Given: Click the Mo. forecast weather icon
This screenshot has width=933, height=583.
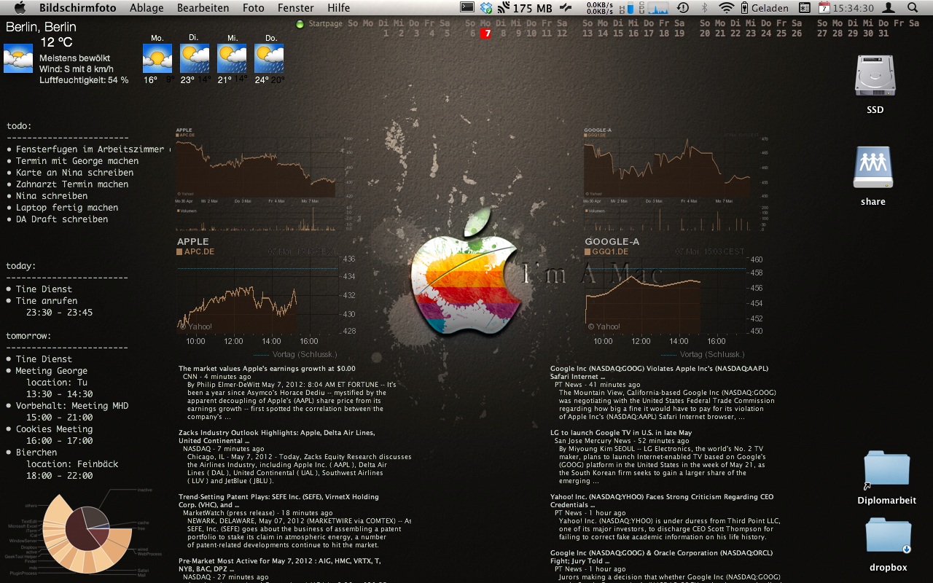Looking at the screenshot, I should click(157, 58).
